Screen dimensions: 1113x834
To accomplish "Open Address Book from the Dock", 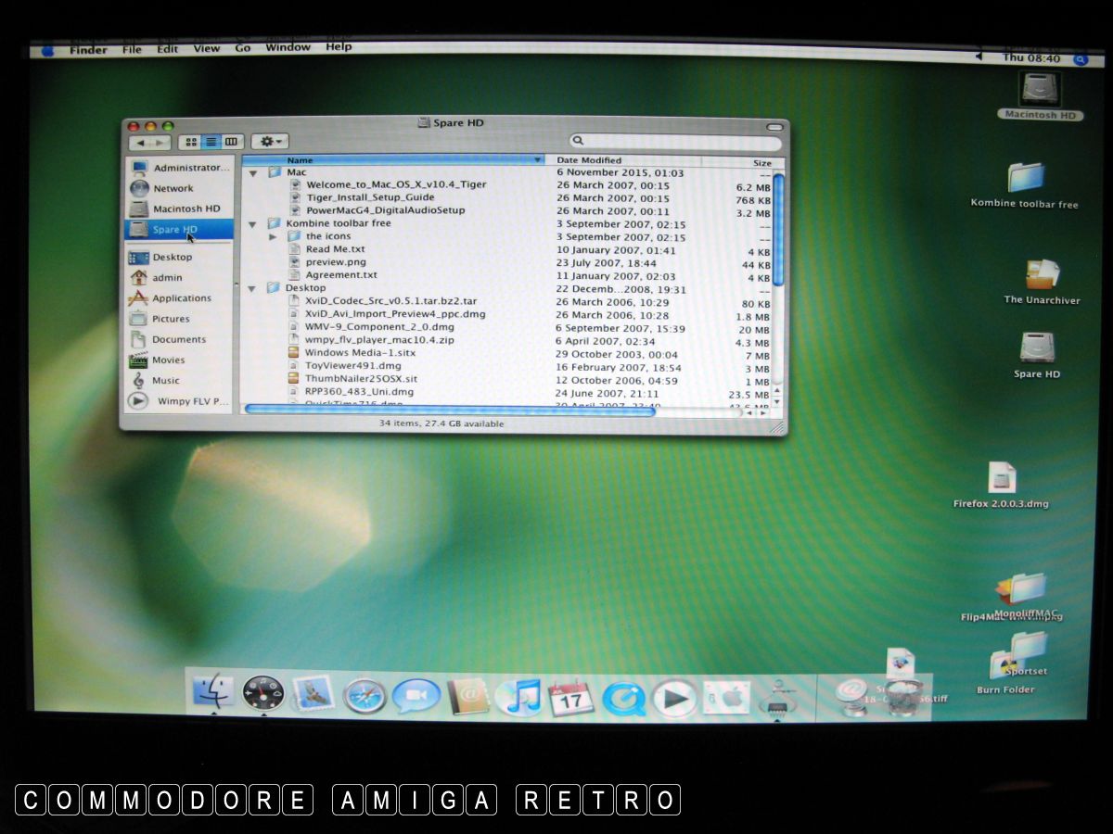I will coord(468,697).
